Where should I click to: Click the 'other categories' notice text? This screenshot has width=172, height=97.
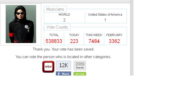[63, 57]
